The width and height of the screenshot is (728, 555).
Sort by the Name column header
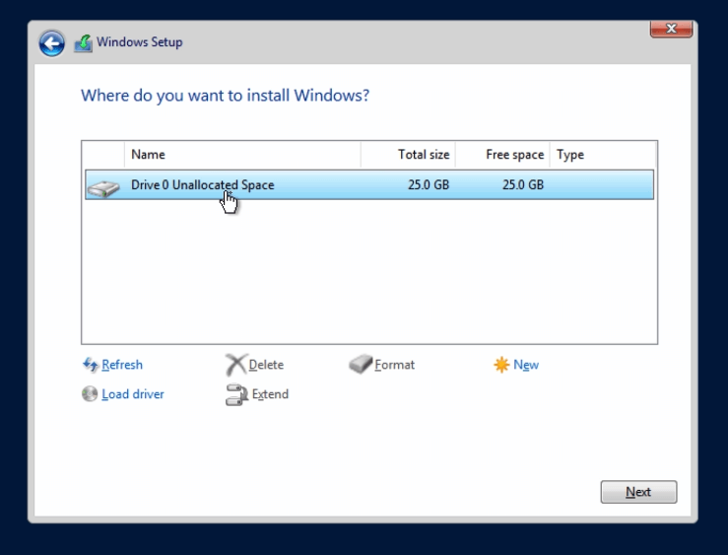click(242, 155)
